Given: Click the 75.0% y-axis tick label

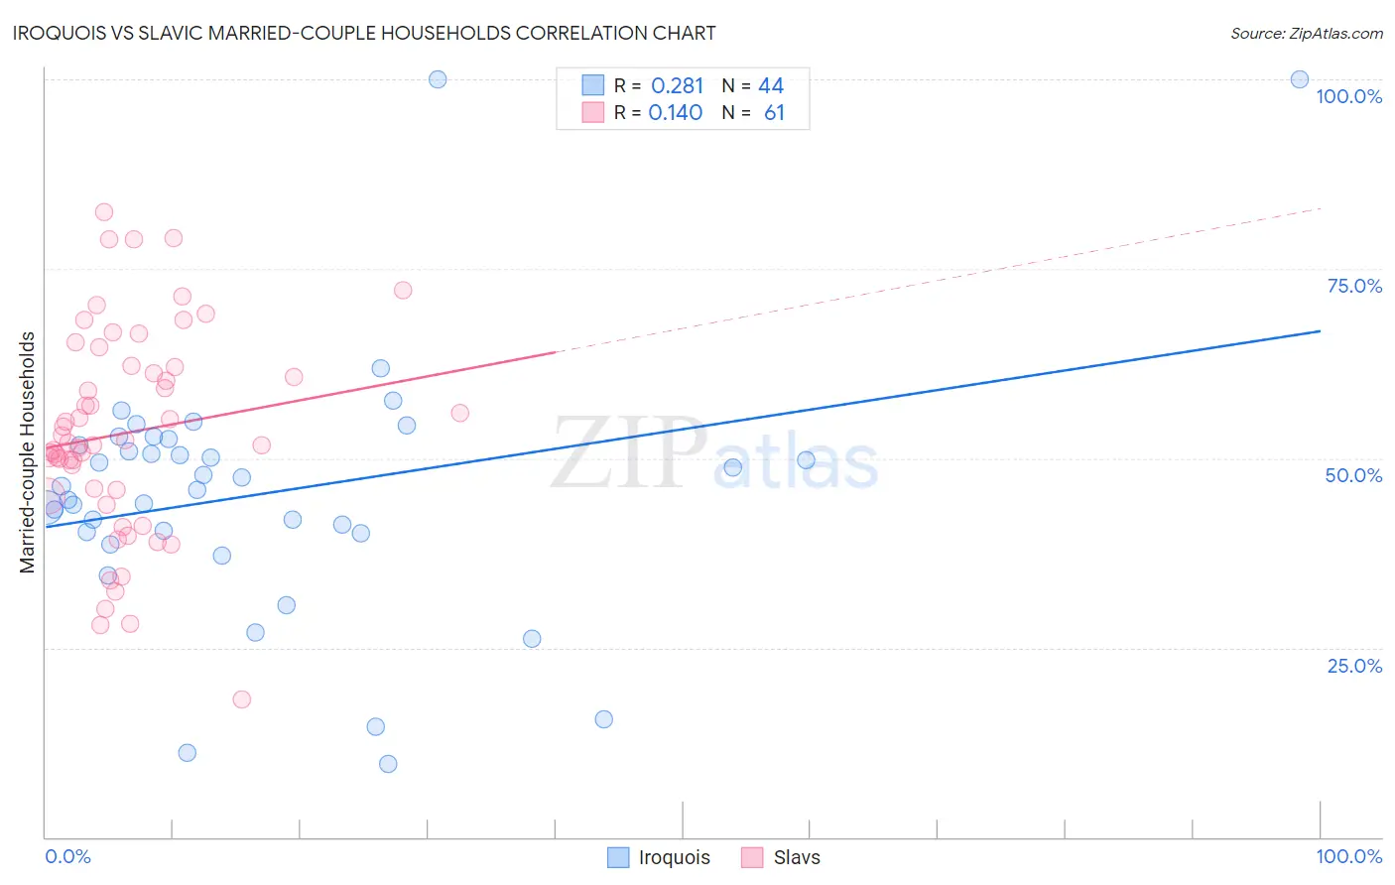Looking at the screenshot, I should pos(1354,286).
